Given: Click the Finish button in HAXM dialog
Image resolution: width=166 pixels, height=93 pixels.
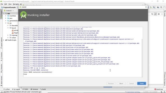Looking at the screenshot, I should [x=142, y=83].
